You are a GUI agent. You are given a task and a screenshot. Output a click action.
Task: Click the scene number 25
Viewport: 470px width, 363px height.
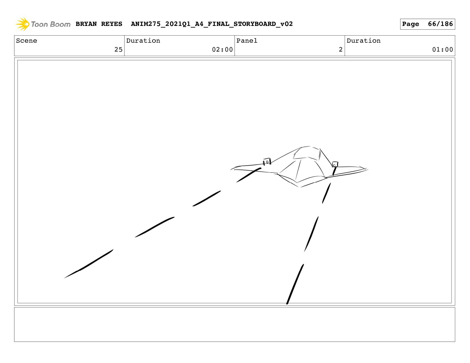tap(118, 50)
